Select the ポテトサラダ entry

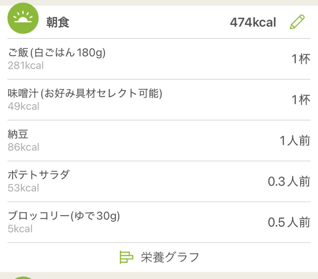(39, 175)
